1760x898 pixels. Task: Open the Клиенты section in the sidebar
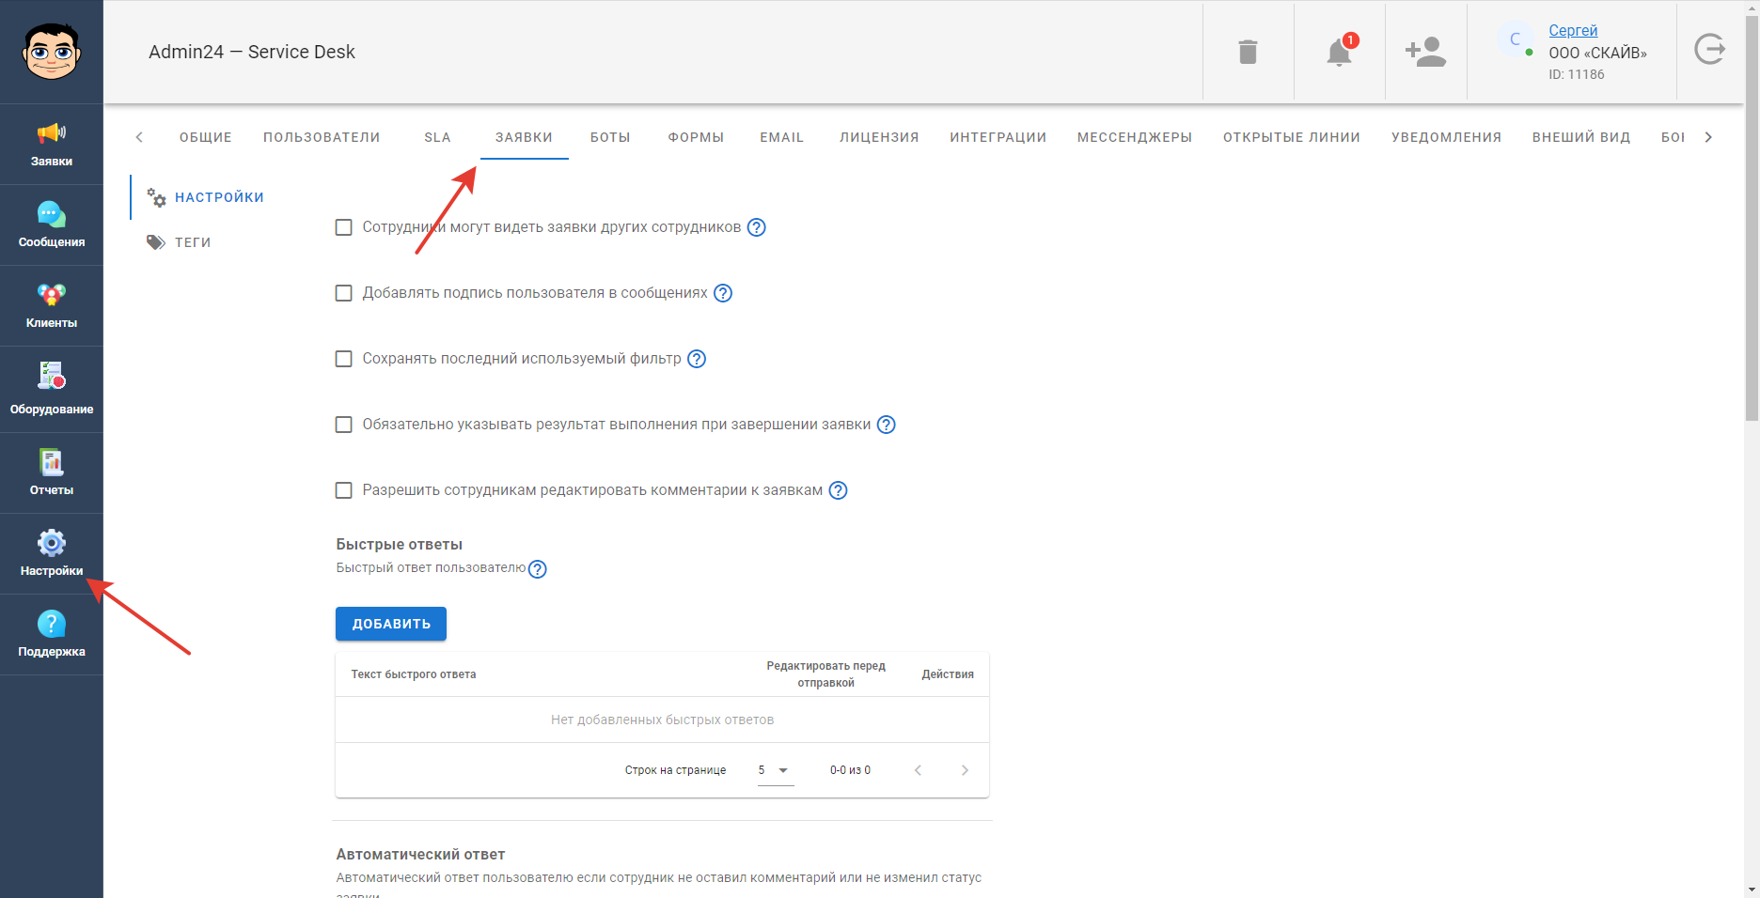[52, 306]
